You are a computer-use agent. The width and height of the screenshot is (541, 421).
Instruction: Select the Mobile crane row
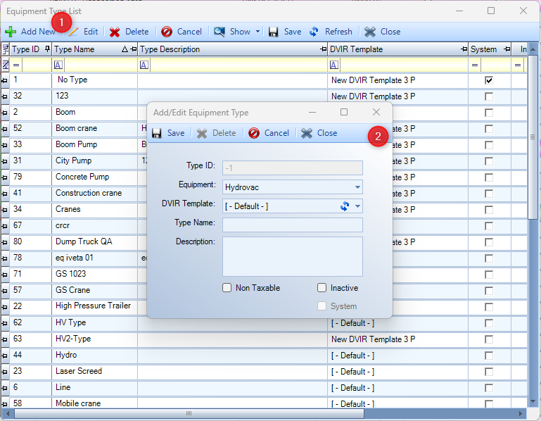264,403
